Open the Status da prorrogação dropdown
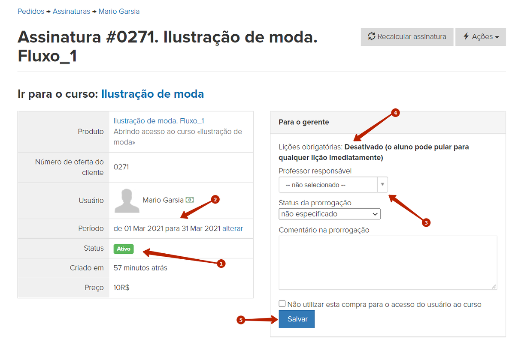Image resolution: width=515 pixels, height=342 pixels. click(x=329, y=214)
